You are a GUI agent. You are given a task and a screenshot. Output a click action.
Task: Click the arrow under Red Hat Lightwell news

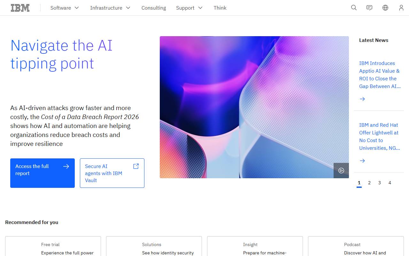pos(362,161)
